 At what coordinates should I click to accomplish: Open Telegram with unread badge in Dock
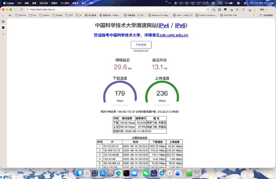tap(162, 173)
